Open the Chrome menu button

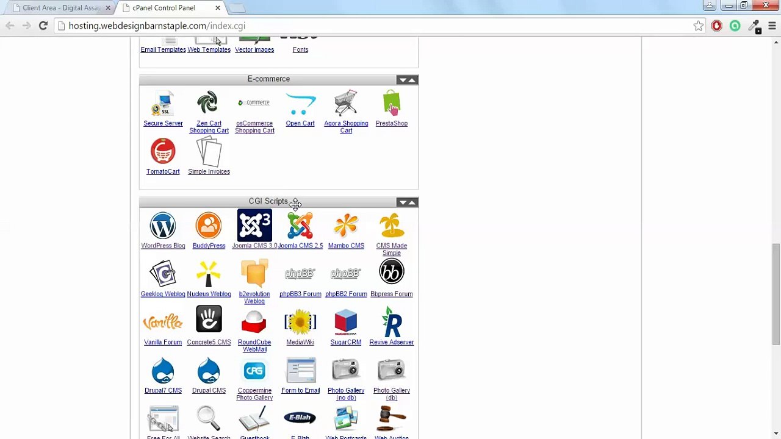click(772, 26)
